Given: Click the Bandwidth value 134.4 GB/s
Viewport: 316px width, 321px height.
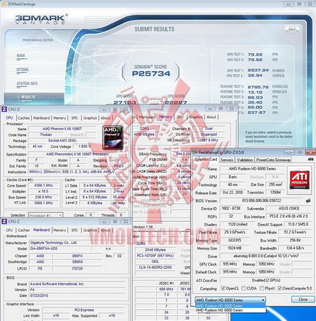Looking at the screenshot, I should click(295, 248).
